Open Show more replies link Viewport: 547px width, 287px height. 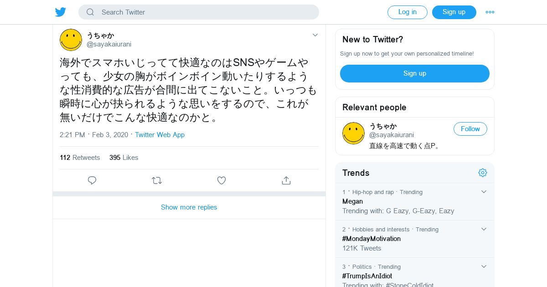(189, 207)
